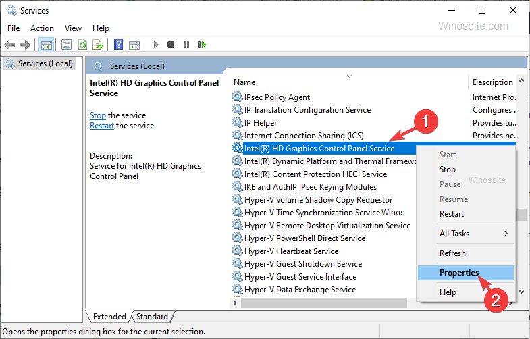
Task: Select Hyper-V Data Exchange Service
Action: click(300, 290)
